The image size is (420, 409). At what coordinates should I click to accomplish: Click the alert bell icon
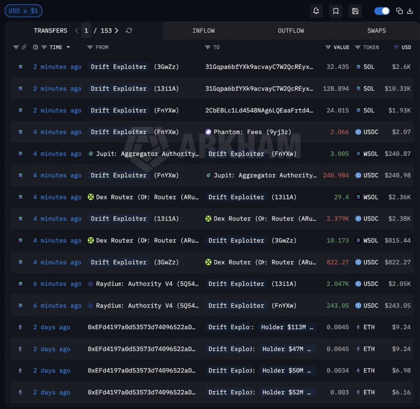point(316,11)
